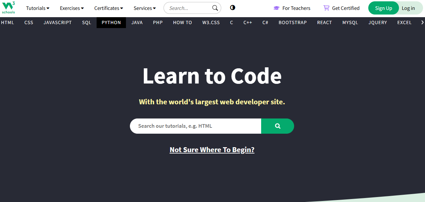Select JAVASCRIPT in the topic bar
Image resolution: width=425 pixels, height=202 pixels.
click(x=58, y=22)
